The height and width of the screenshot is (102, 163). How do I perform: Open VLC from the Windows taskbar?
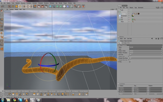click(27, 100)
